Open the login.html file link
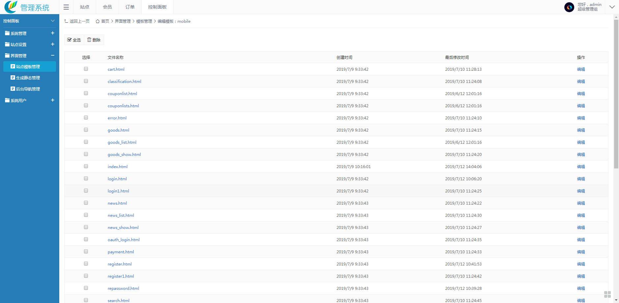The image size is (619, 303). 117,179
